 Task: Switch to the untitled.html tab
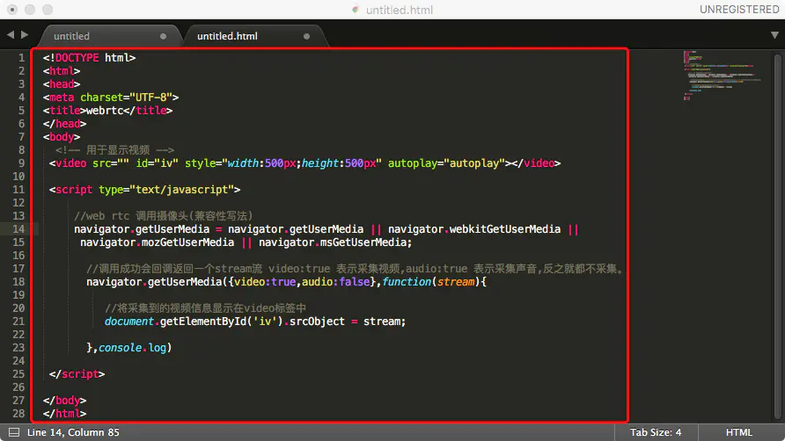227,36
